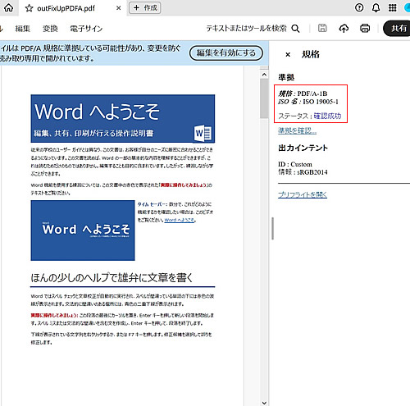410x406 pixels.
Task: Click the Word へようこそ video thumbnail
Action: 83,230
